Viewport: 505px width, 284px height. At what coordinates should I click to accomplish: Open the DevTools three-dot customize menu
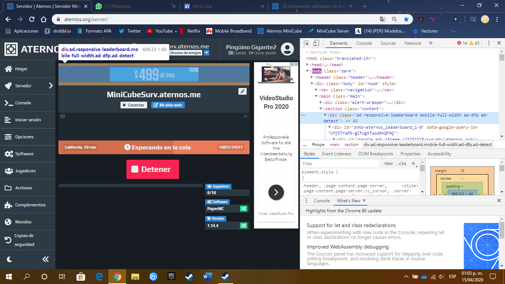489,43
